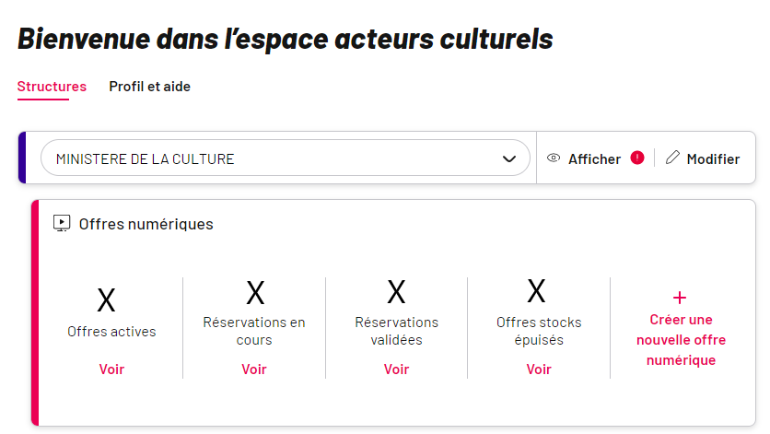The image size is (770, 434).
Task: Click the pencil icon beside Modifier
Action: pos(672,158)
